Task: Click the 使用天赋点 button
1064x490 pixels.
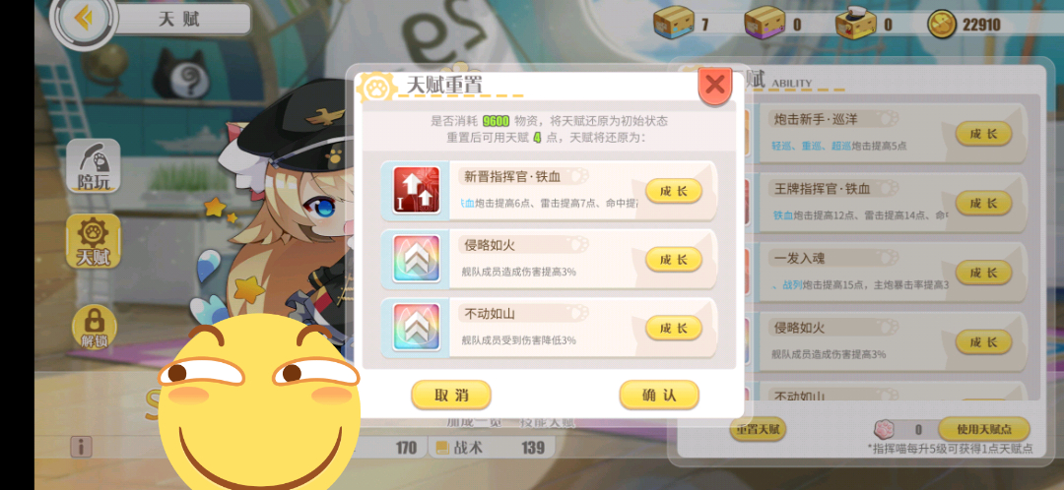Action: click(x=984, y=429)
